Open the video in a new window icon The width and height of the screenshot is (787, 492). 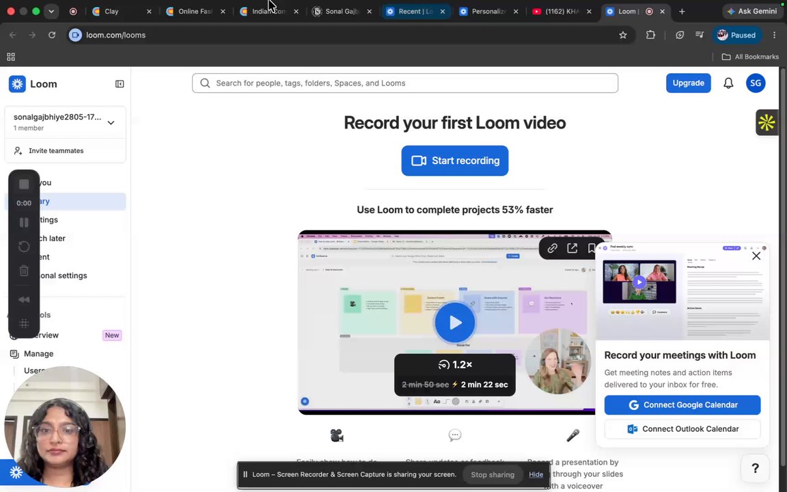[x=572, y=249]
